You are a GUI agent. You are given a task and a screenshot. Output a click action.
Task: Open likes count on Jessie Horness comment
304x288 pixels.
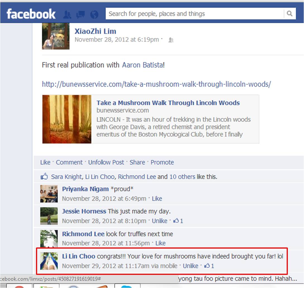pos(178,221)
